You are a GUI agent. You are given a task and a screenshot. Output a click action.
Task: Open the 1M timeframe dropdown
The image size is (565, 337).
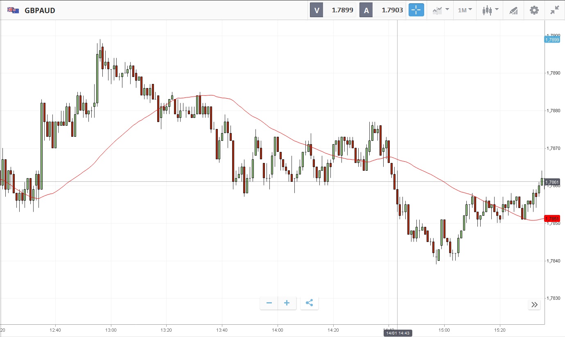point(465,10)
